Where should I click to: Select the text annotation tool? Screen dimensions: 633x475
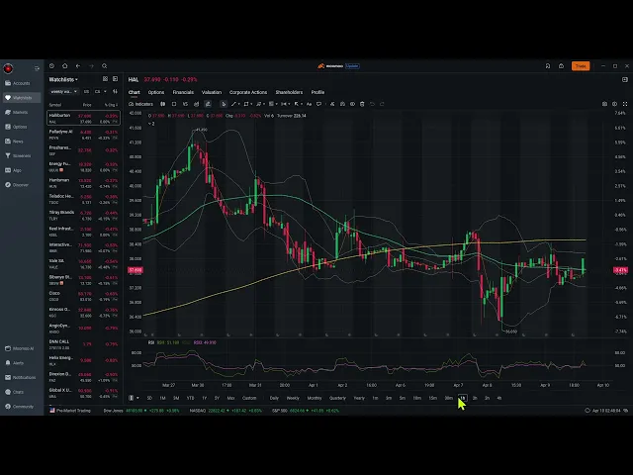click(309, 104)
